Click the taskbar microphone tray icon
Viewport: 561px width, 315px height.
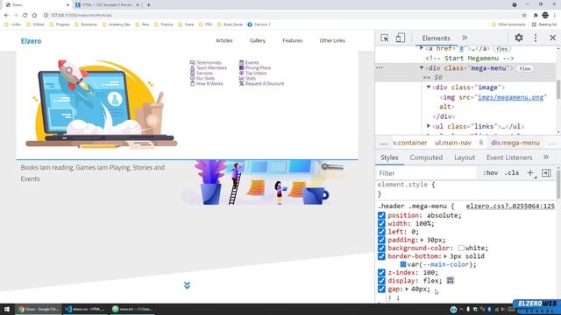468,309
